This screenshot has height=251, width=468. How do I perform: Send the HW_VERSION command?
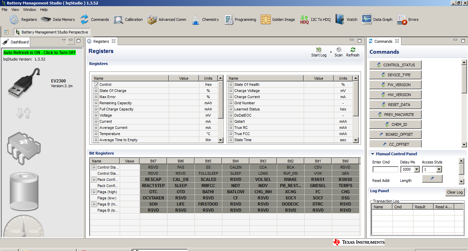point(395,95)
